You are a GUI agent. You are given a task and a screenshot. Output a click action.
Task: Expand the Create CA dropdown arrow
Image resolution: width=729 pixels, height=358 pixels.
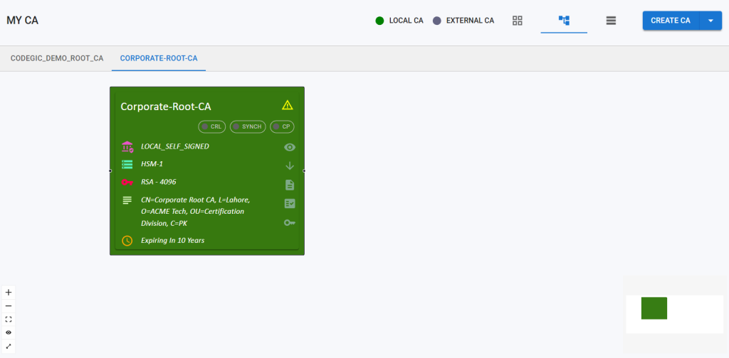[x=710, y=21]
